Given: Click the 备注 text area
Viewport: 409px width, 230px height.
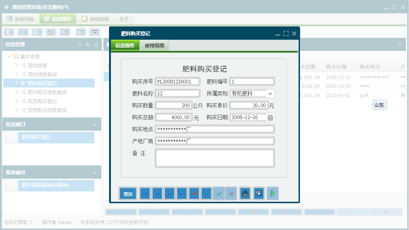Looking at the screenshot, I should (215, 158).
